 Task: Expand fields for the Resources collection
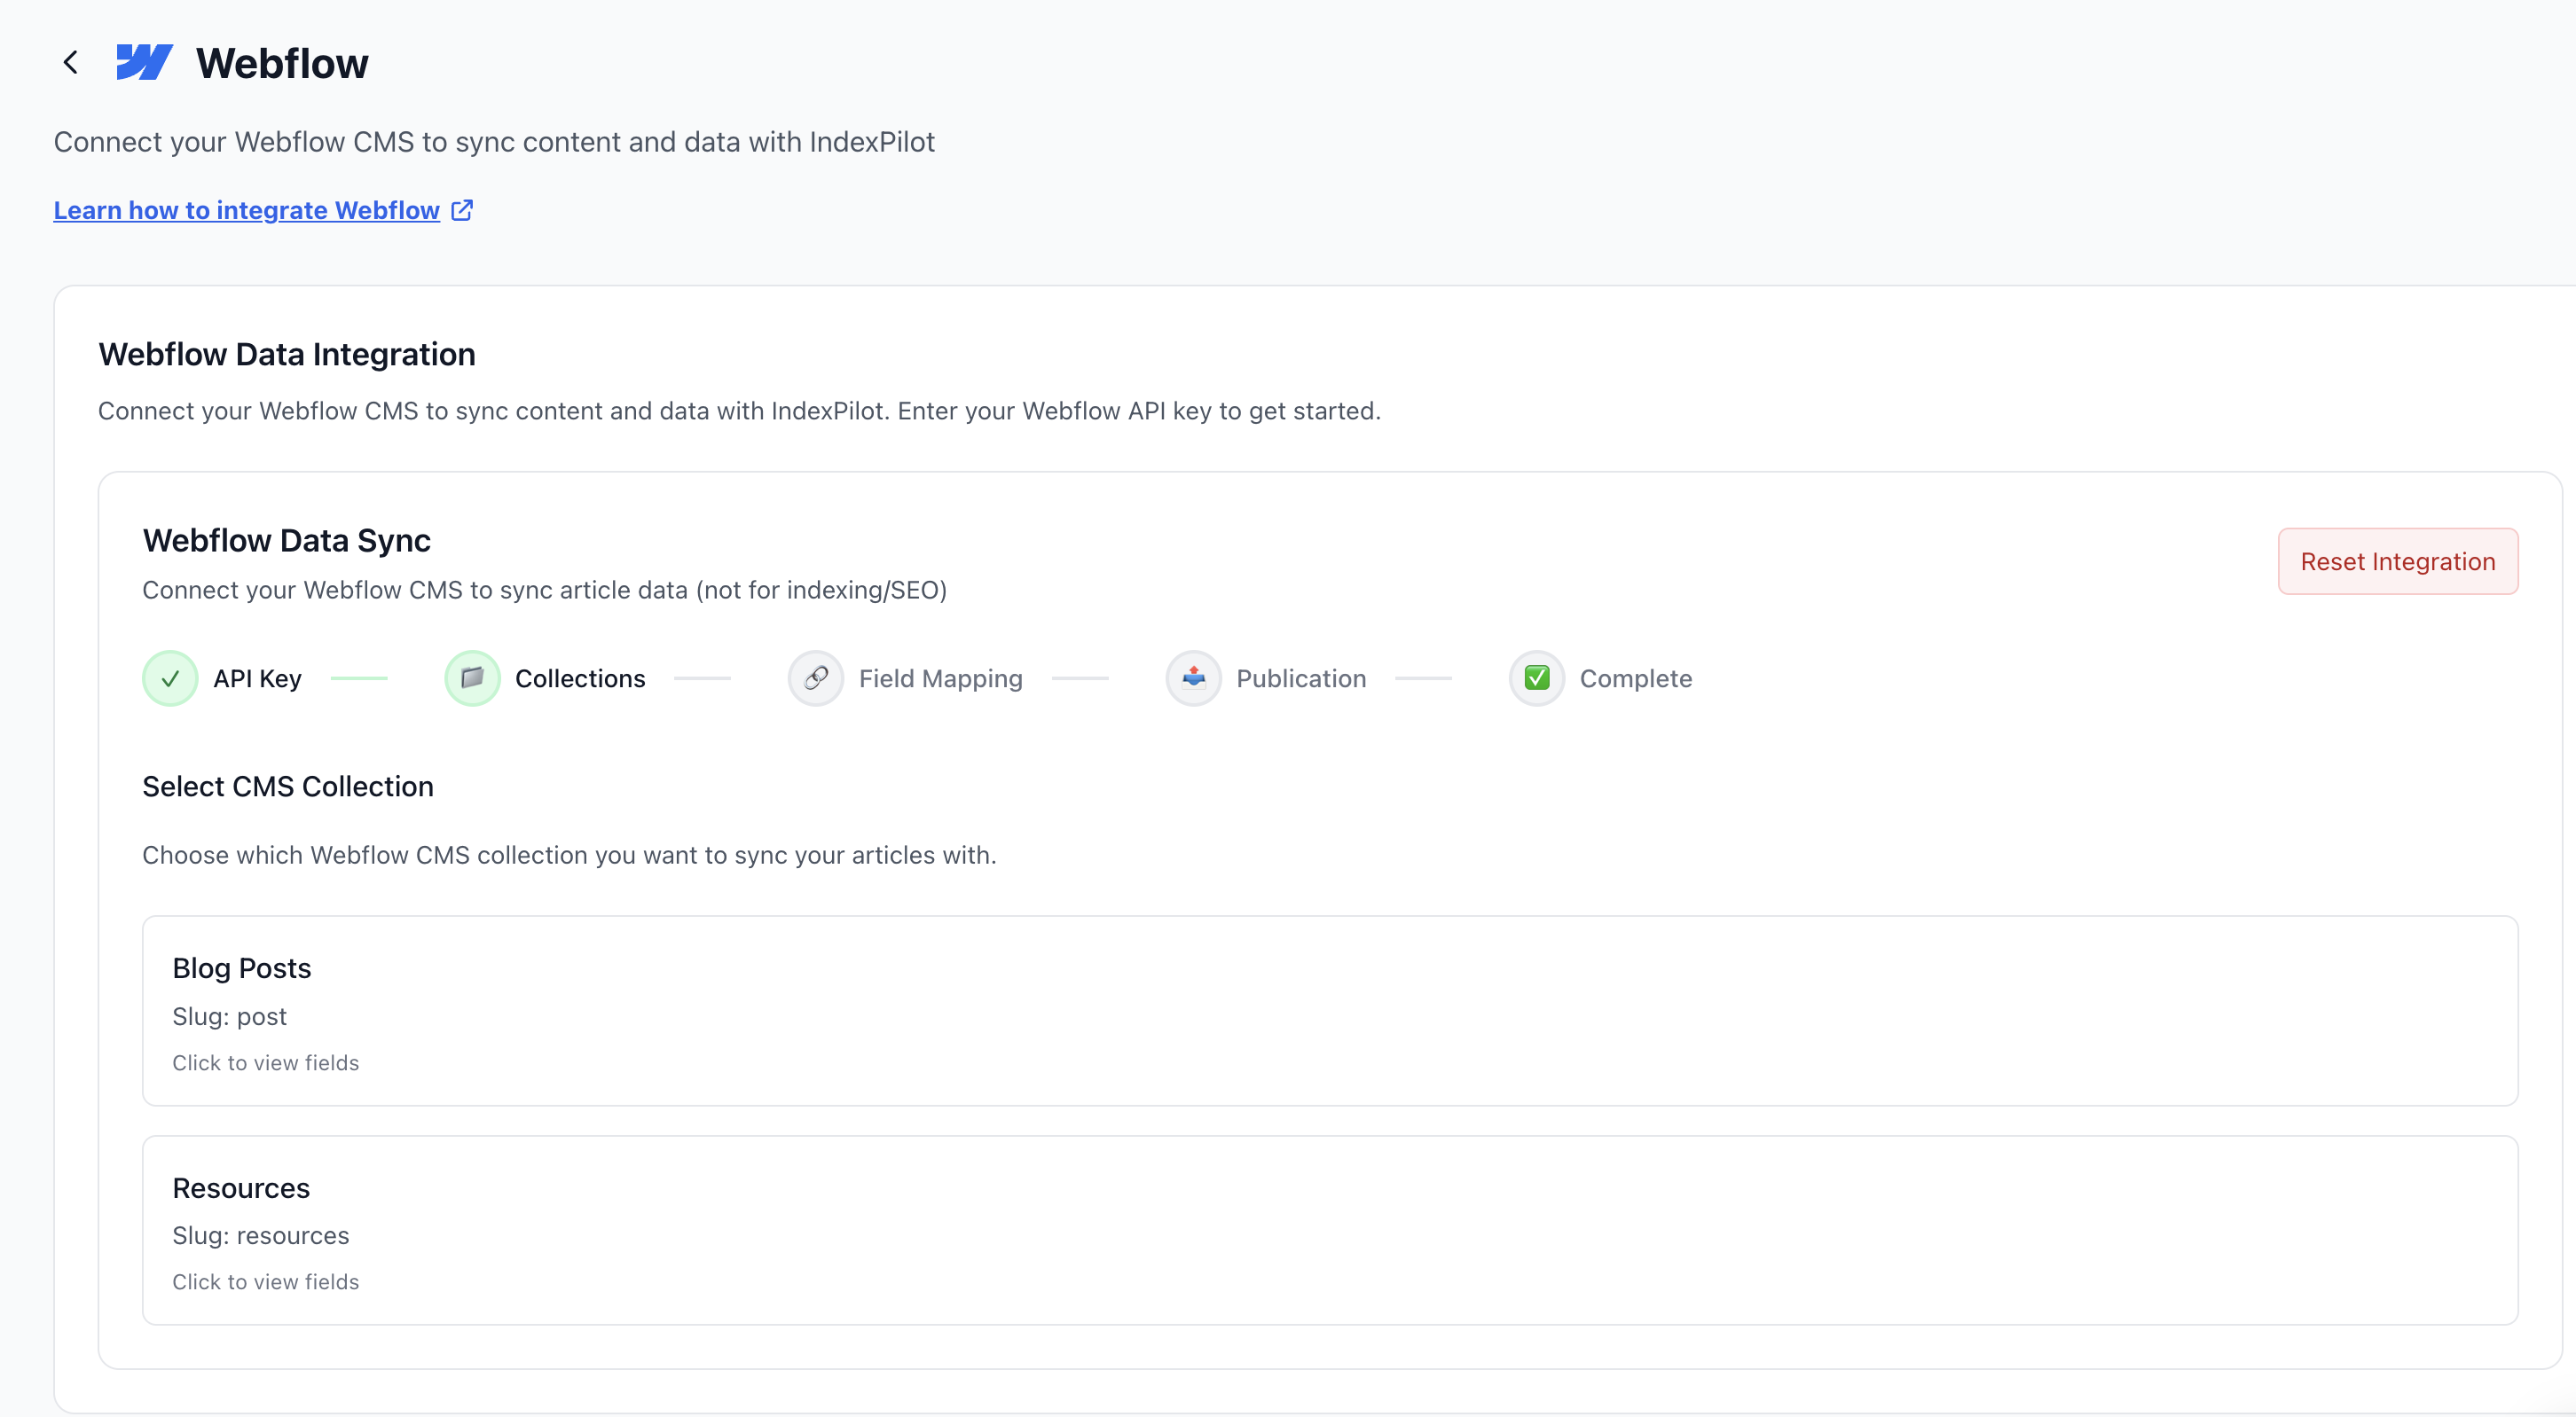click(265, 1281)
